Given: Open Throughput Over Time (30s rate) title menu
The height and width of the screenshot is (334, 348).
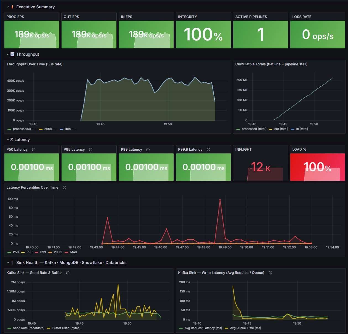Looking at the screenshot, I should coord(35,64).
